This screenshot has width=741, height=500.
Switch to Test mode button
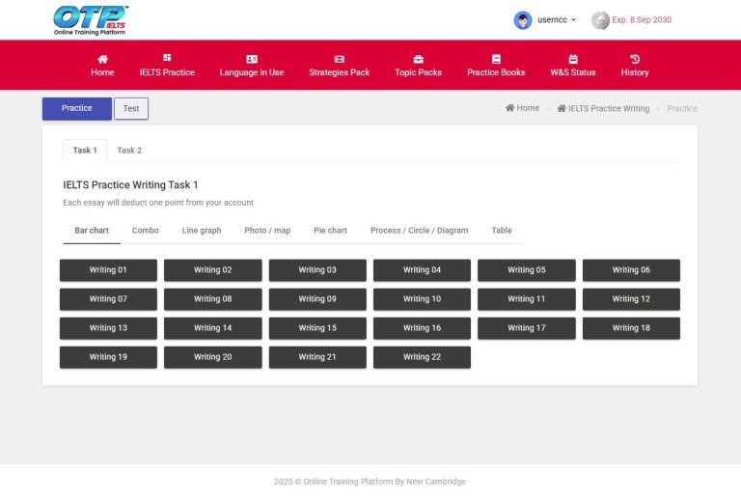click(131, 109)
